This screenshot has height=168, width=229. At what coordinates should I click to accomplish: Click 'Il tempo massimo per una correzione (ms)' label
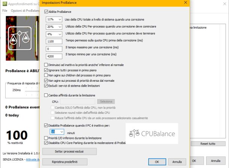pyautogui.click(x=92, y=47)
